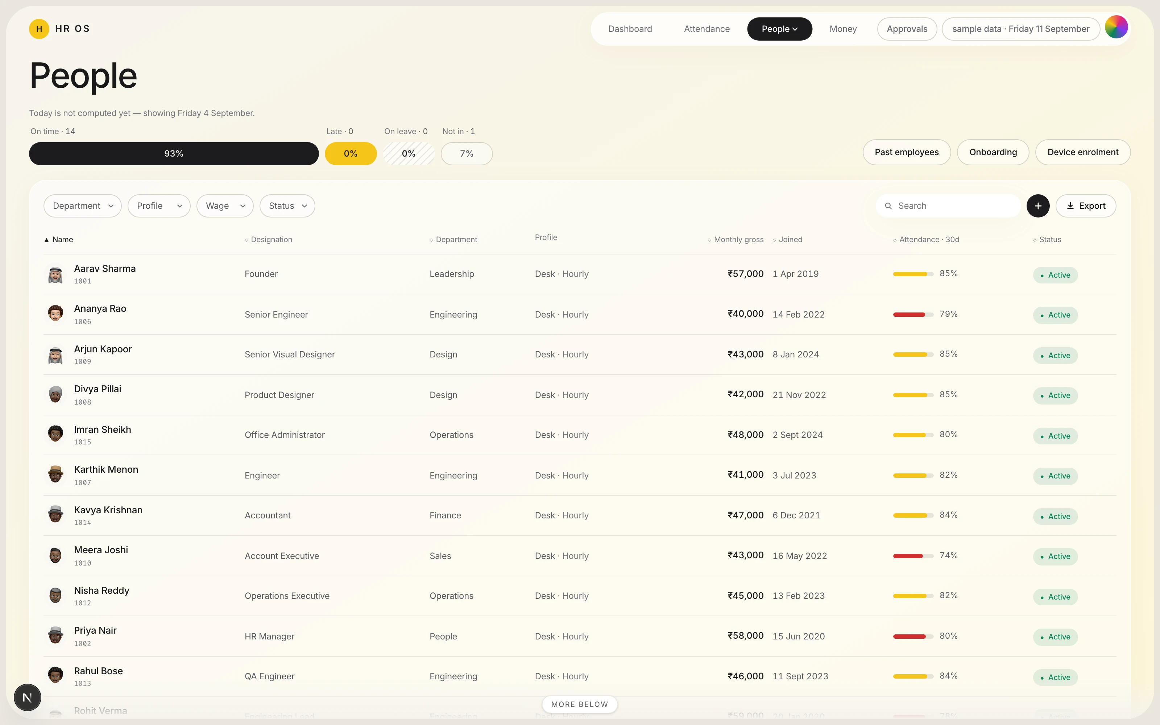Click Priya Nair's avatar
Viewport: 1160px width, 725px height.
55,636
